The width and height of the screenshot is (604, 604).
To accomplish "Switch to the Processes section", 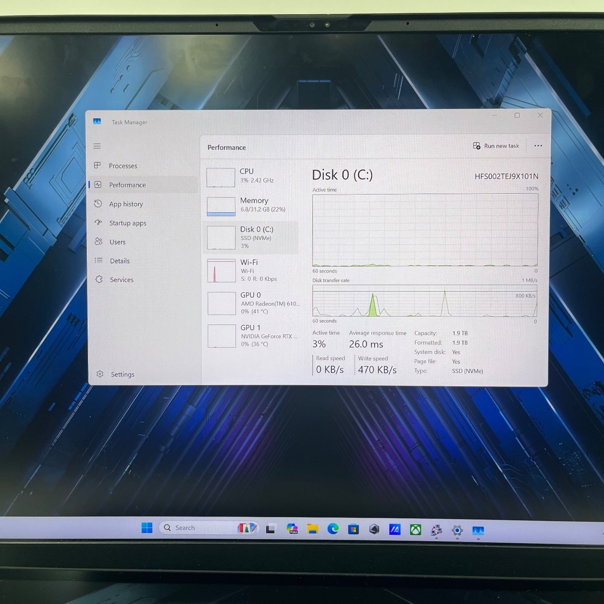I will (x=123, y=166).
